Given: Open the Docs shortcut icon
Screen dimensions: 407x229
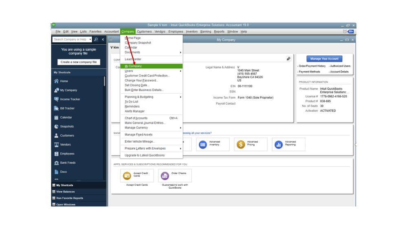Looking at the screenshot, I should tap(56, 172).
